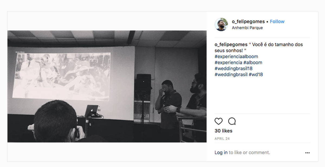The image size is (325, 167).
Task: Click Log in link
Action: [221, 153]
